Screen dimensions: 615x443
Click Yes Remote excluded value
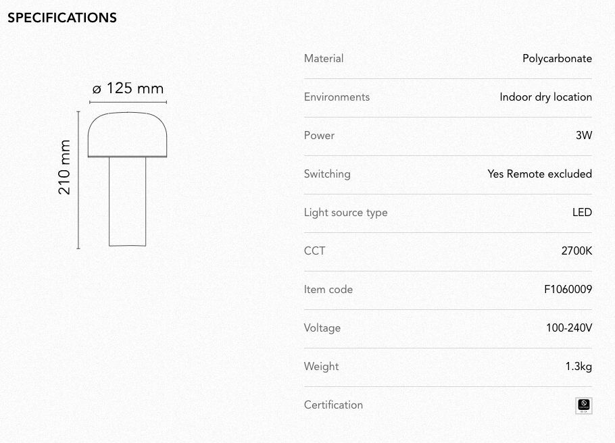(540, 174)
